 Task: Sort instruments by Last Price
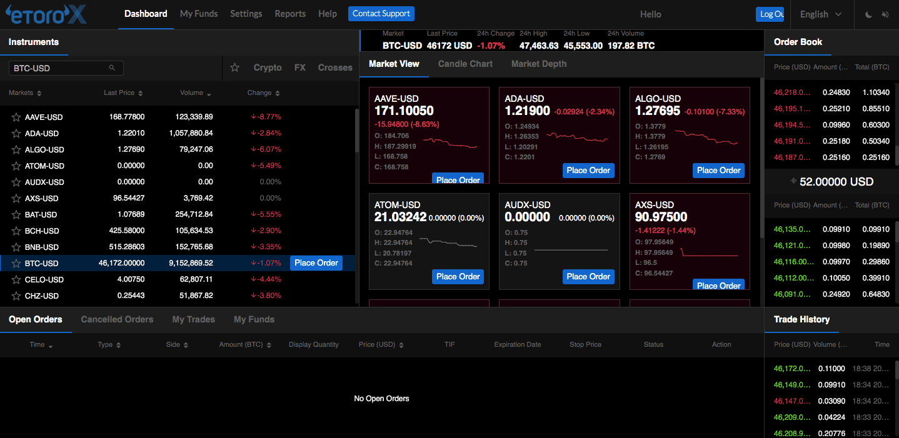(x=123, y=92)
